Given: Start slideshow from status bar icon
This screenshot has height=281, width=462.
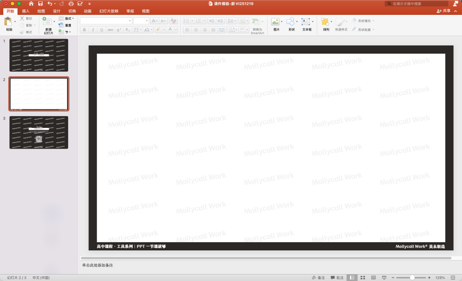Looking at the screenshot, I should coord(384,277).
